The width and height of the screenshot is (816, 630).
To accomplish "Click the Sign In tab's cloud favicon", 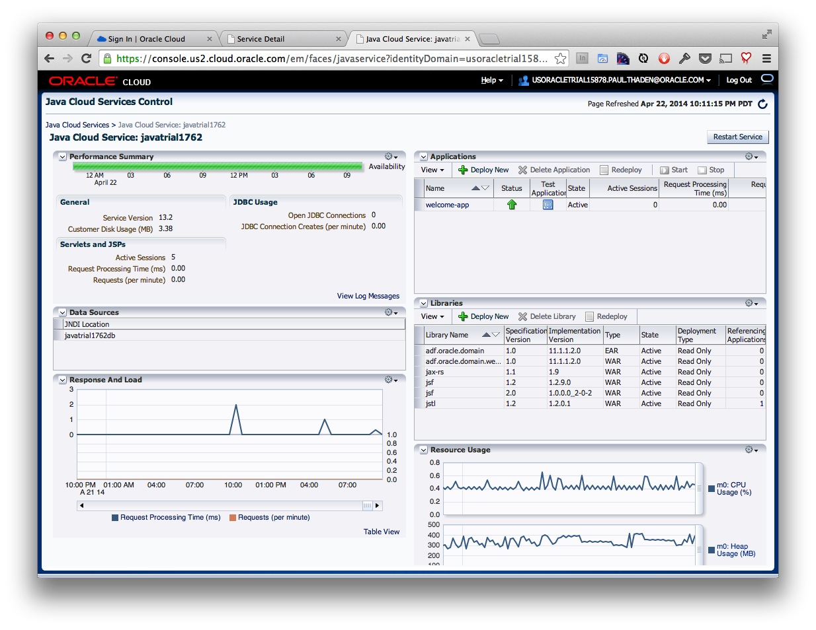I will (101, 39).
